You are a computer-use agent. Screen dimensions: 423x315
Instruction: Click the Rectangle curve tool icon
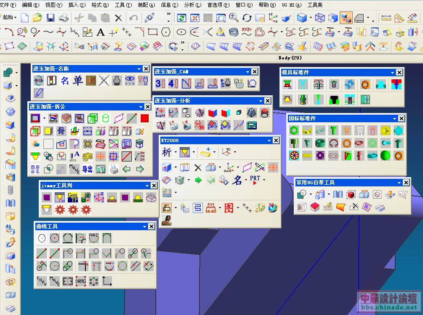click(x=153, y=32)
